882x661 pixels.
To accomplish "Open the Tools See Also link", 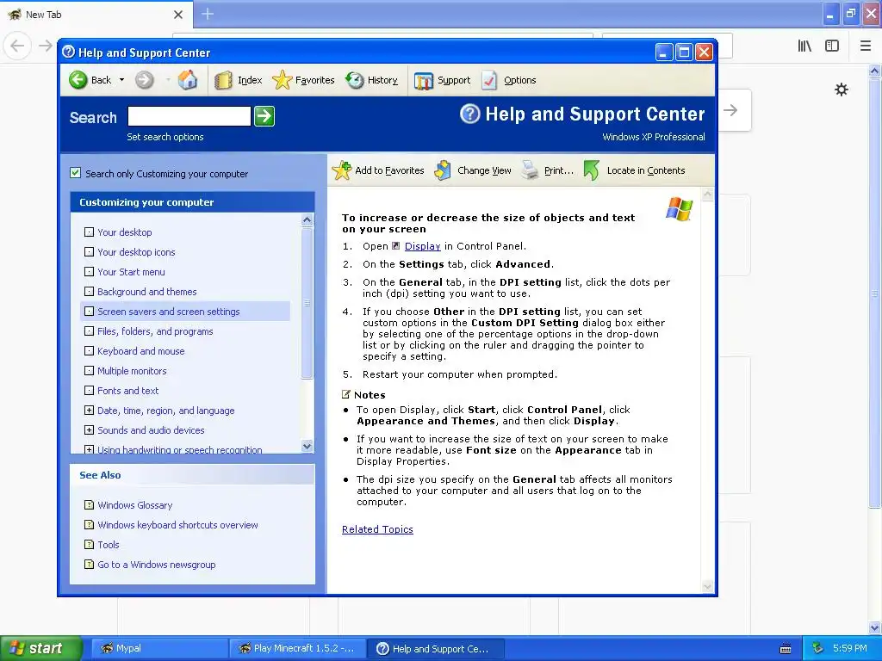I will click(108, 545).
